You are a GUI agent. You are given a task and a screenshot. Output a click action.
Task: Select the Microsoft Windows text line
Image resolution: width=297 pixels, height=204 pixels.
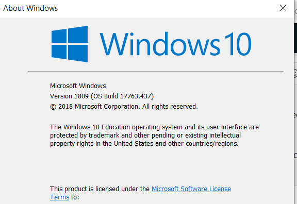point(78,86)
